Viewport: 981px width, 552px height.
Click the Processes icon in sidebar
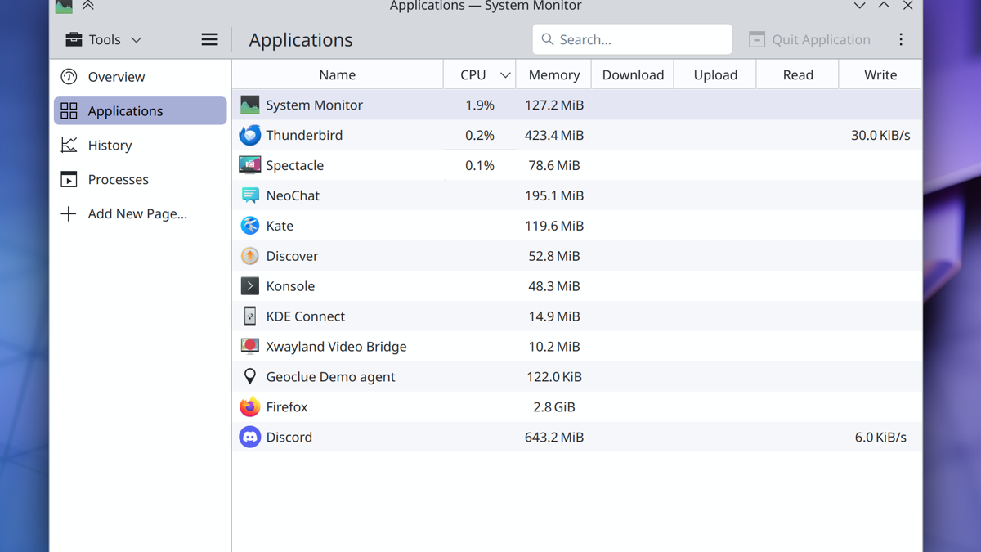coord(69,180)
